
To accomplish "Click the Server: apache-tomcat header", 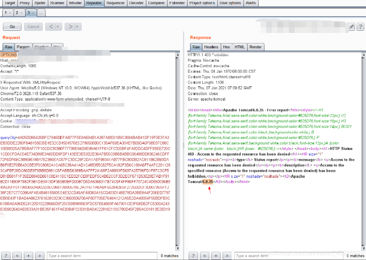I will pyautogui.click(x=206, y=99).
